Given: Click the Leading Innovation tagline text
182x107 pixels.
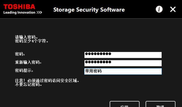Looking at the screenshot, I should click(19, 12).
